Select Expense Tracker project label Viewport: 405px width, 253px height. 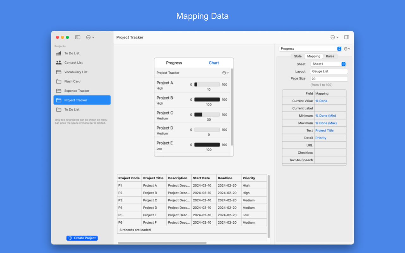point(77,91)
